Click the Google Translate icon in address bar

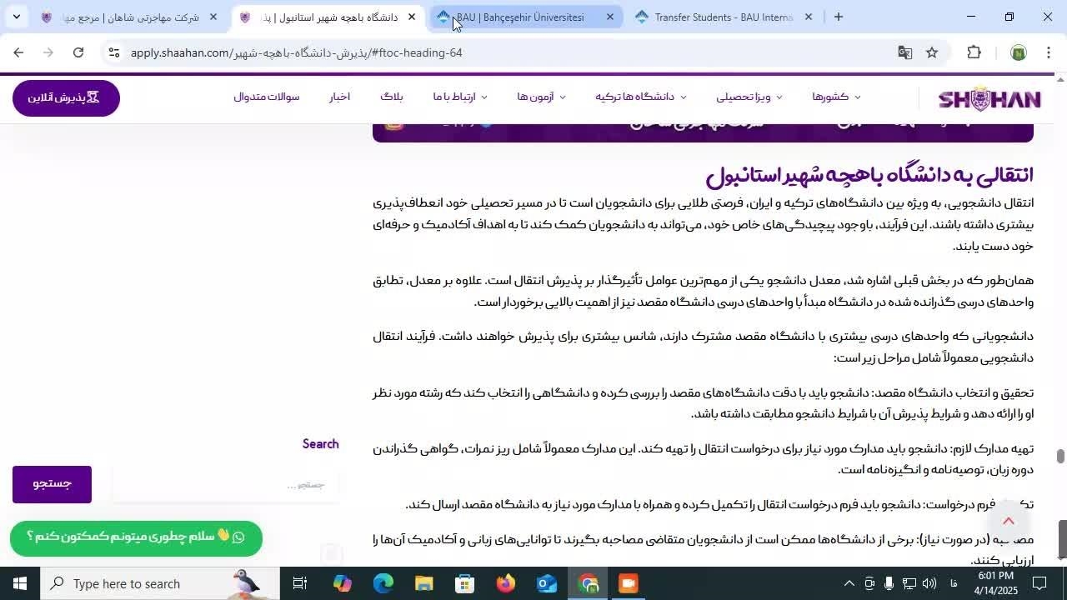pyautogui.click(x=904, y=52)
